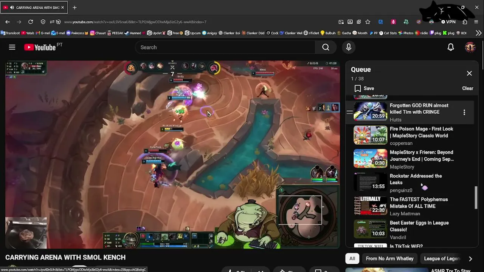Select the 'All' filter chip
Screen dimensions: 484x272
pyautogui.click(x=352, y=258)
